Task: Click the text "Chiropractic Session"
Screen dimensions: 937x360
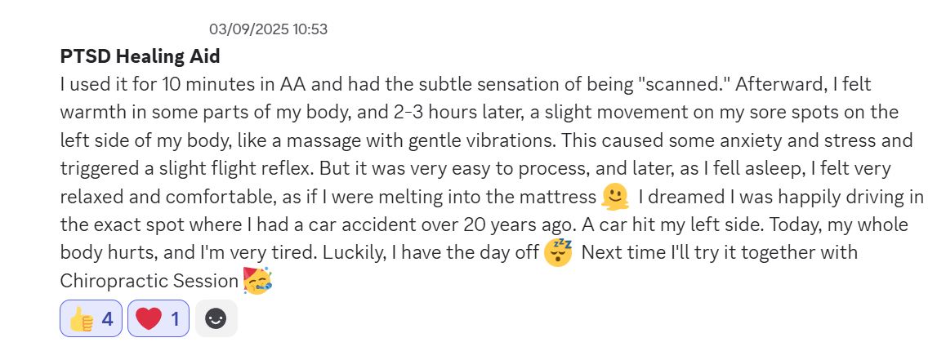Action: [149, 281]
